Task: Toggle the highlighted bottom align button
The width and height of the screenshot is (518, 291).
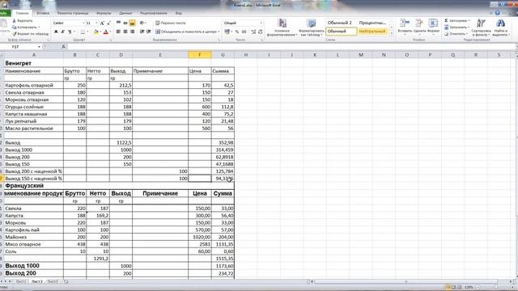Action: pyautogui.click(x=132, y=23)
